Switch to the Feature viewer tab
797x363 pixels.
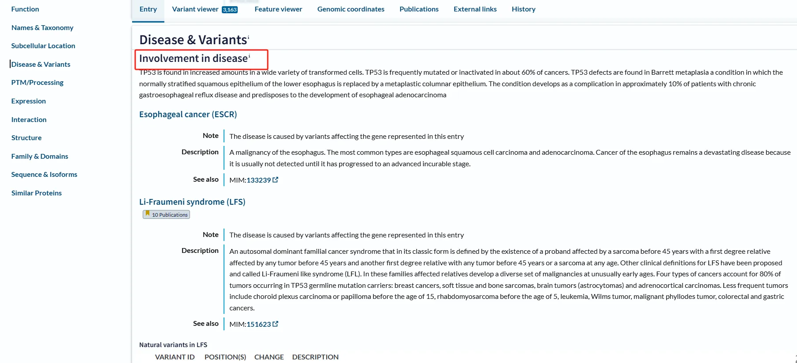coord(278,9)
